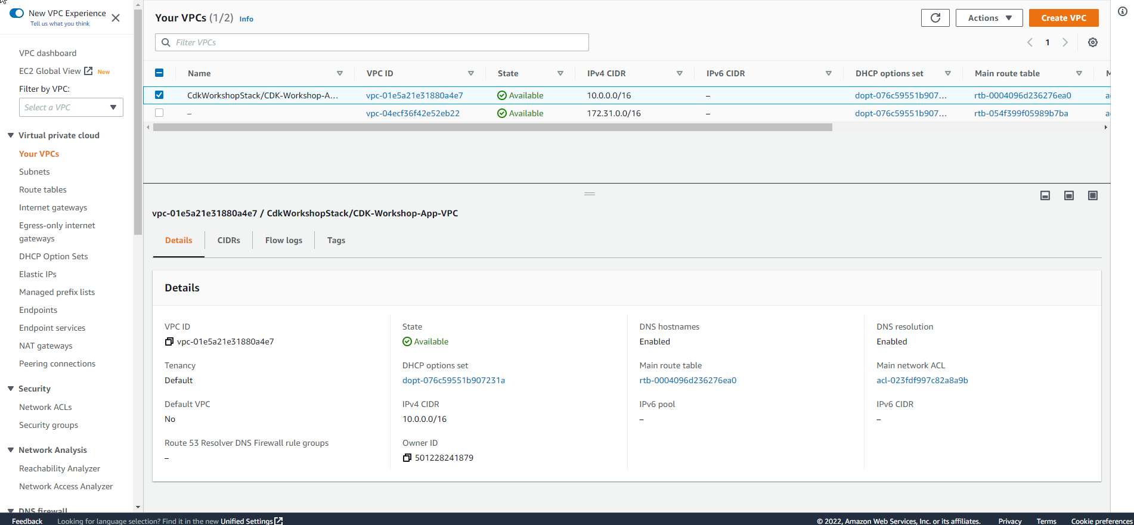Sort by Main route table column arrow
1134x525 pixels.
[x=1079, y=73]
